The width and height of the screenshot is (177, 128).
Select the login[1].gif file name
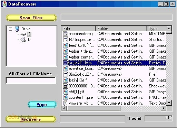point(78,80)
